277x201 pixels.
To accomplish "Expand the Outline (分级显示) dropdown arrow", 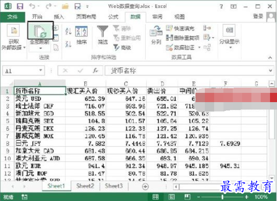I will (x=230, y=47).
